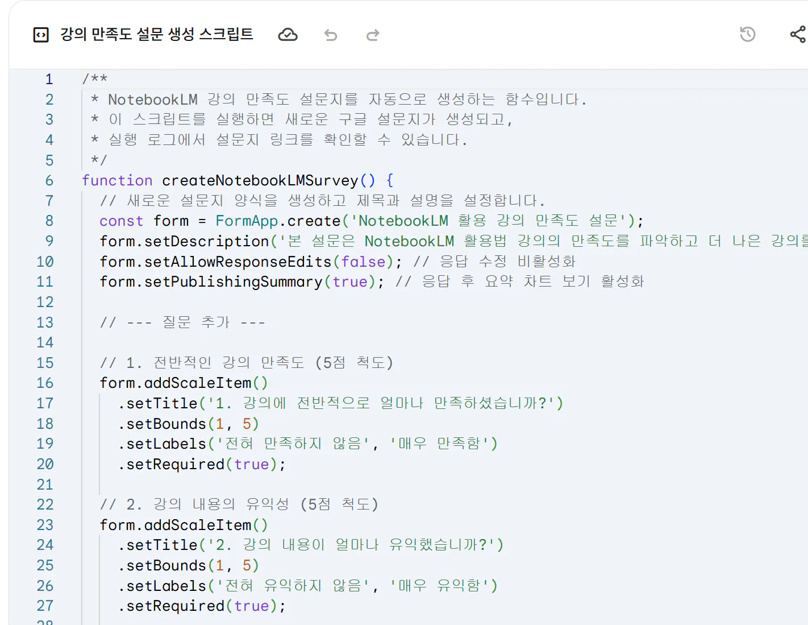The width and height of the screenshot is (808, 625).
Task: Click the comment '2. 강의 내용의 유익성'
Action: 207,504
